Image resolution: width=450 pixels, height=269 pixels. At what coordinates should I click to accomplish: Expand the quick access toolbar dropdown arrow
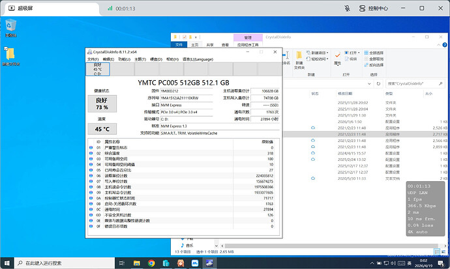196,37
